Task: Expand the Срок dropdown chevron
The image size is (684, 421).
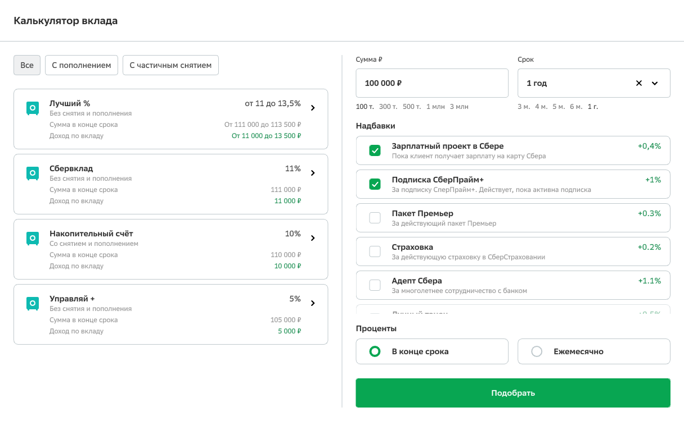Action: (x=655, y=83)
